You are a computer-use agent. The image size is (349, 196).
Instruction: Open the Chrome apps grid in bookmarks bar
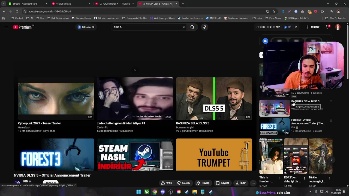4,18
